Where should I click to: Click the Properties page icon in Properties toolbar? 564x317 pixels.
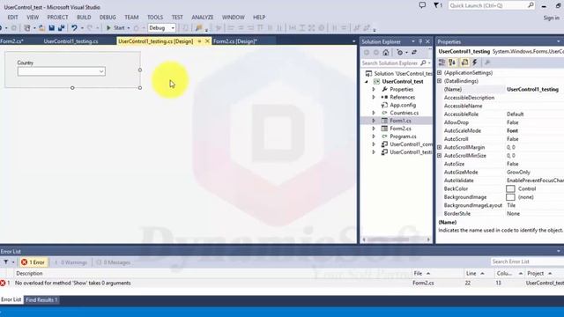click(x=464, y=63)
